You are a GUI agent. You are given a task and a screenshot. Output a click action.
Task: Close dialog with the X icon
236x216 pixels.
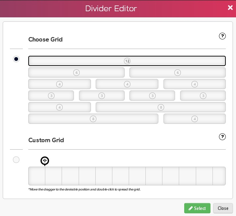tap(230, 7)
